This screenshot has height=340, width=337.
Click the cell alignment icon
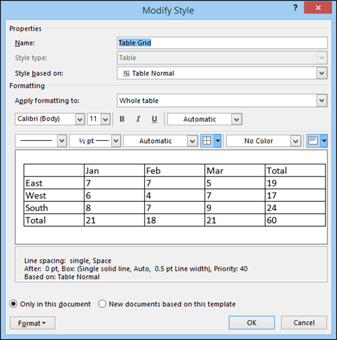[x=314, y=141]
